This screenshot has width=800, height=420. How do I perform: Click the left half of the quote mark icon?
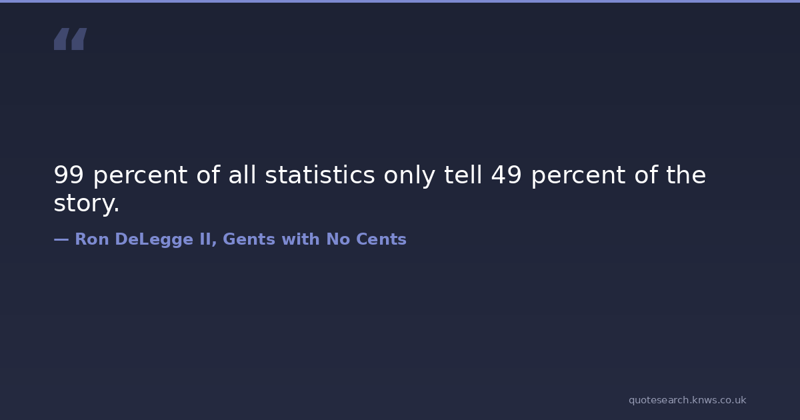point(61,39)
